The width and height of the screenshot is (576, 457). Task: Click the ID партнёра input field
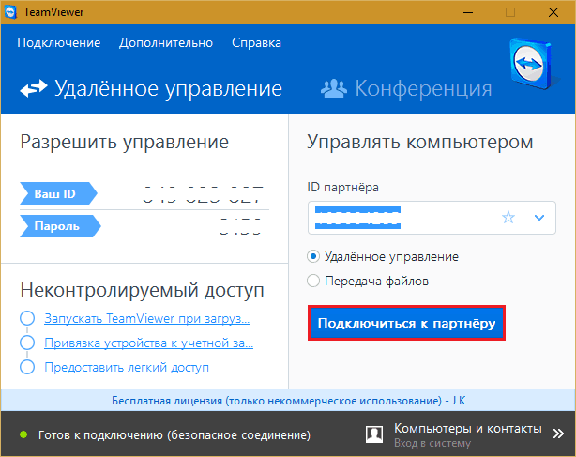point(403,218)
